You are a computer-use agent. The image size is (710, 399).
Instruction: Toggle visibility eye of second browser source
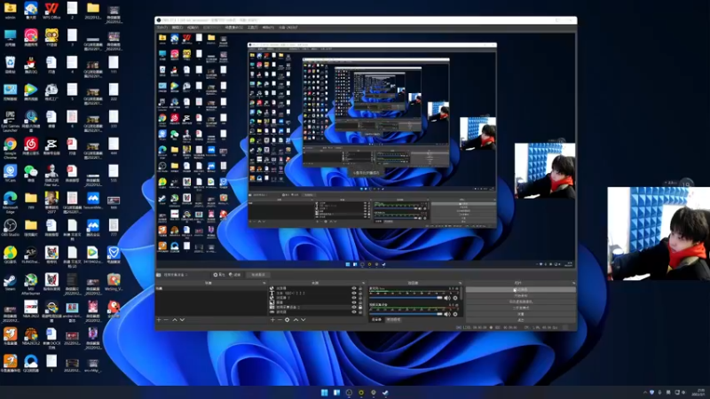click(x=353, y=298)
